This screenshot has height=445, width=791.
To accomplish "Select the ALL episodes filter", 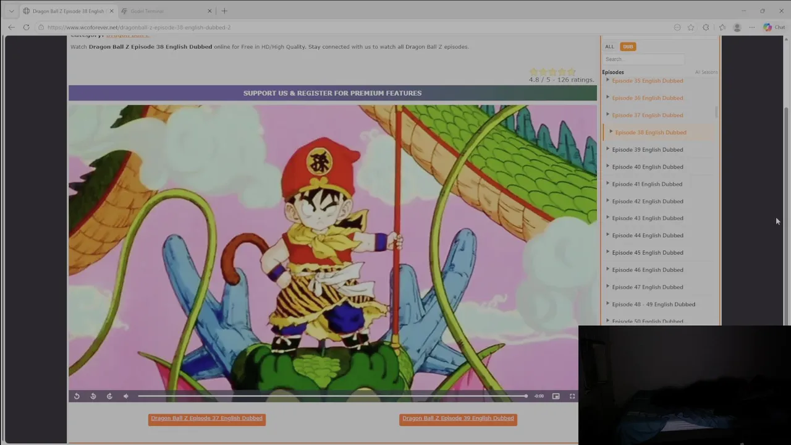I will click(610, 46).
